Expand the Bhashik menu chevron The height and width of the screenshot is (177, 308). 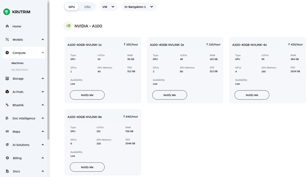(x=43, y=105)
